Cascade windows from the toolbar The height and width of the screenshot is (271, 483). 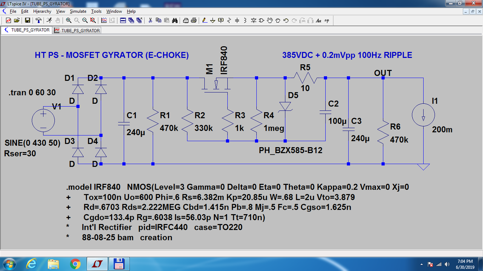[131, 20]
